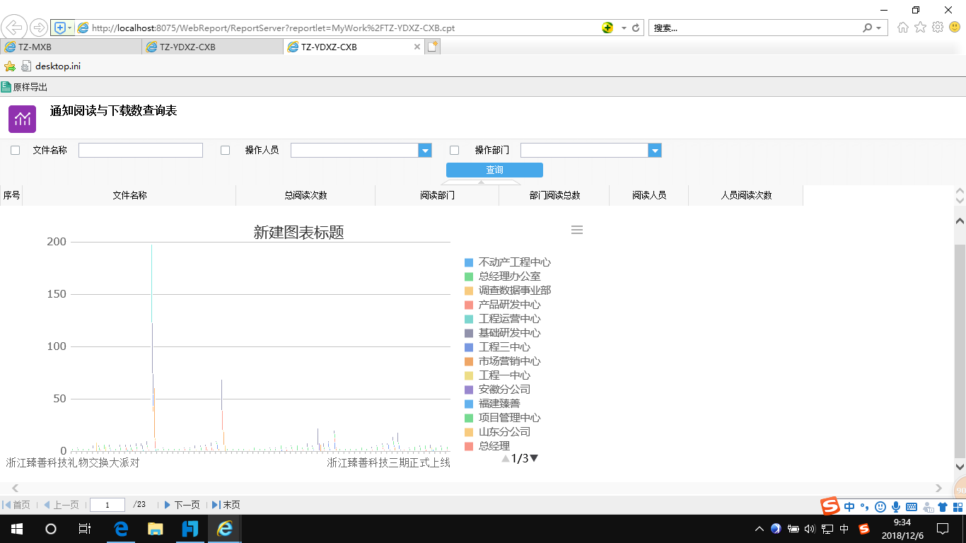Click the add-to-favorites bar star icon

click(x=9, y=66)
